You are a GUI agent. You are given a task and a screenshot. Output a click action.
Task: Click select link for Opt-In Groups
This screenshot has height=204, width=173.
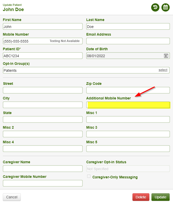pyautogui.click(x=163, y=70)
